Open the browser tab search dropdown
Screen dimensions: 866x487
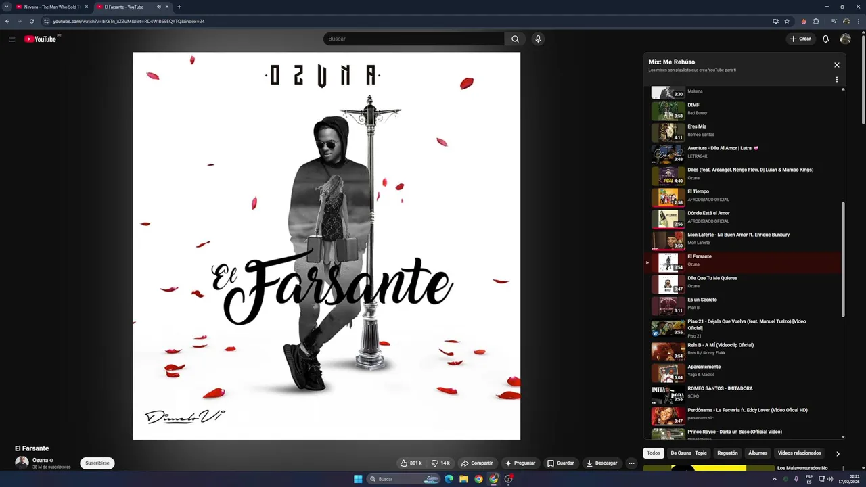tap(6, 7)
